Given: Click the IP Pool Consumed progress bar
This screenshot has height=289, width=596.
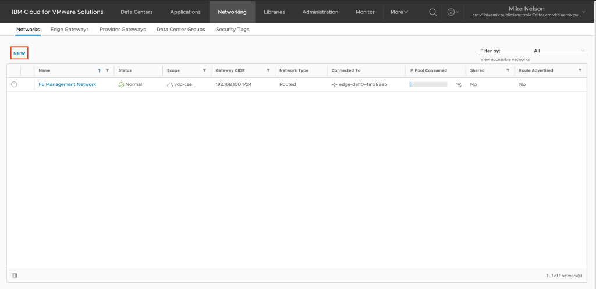Looking at the screenshot, I should coord(428,84).
